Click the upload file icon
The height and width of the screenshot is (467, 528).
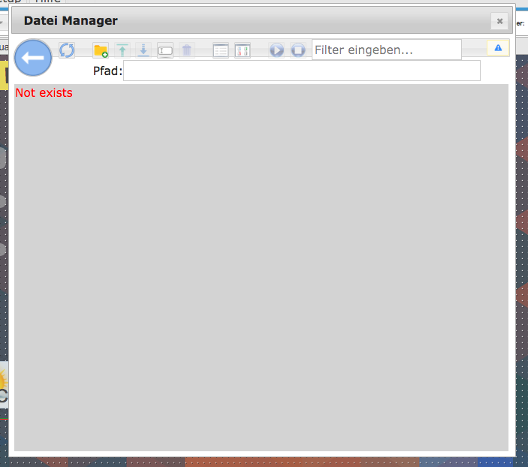[122, 50]
